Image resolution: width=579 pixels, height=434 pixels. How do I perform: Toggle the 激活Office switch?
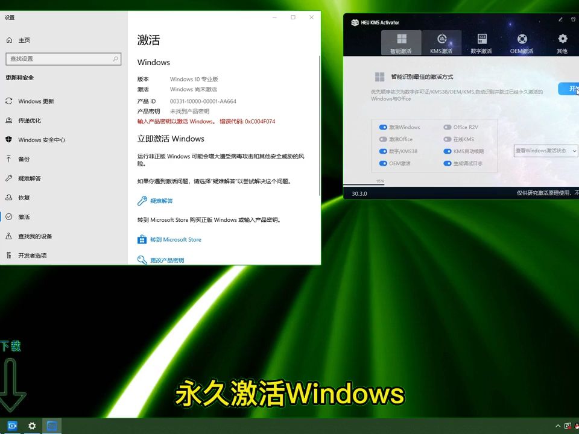[x=383, y=139]
